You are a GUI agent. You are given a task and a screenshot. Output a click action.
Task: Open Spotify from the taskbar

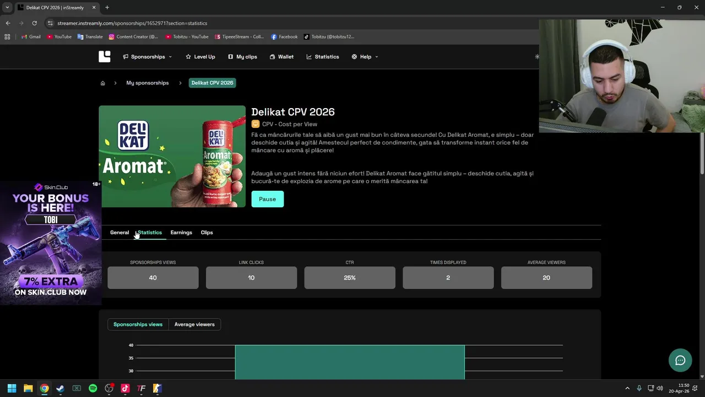tap(93, 388)
